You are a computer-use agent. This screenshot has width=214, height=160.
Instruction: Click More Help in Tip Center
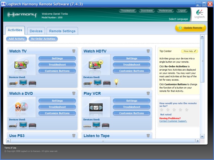pos(190,51)
